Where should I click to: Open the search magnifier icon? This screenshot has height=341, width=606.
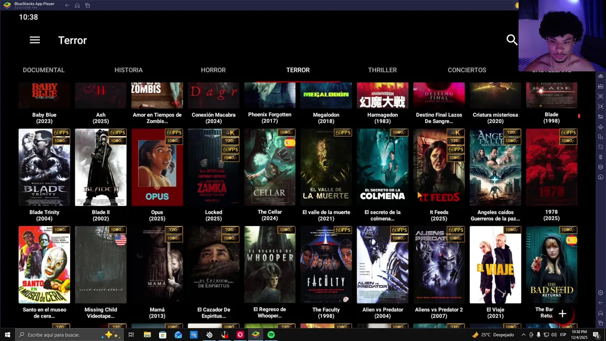[512, 40]
